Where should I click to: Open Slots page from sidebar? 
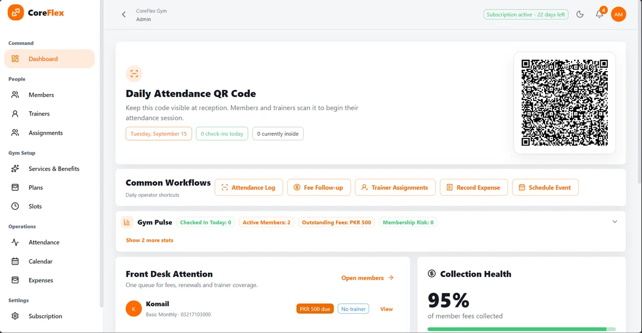tap(49, 206)
